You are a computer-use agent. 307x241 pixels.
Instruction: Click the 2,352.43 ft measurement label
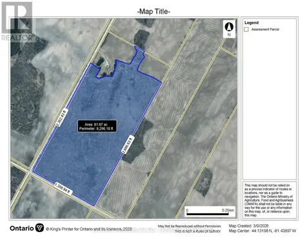tap(62, 117)
